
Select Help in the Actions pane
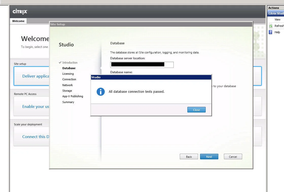click(x=277, y=32)
